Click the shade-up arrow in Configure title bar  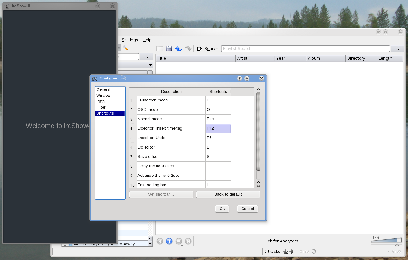click(x=247, y=79)
